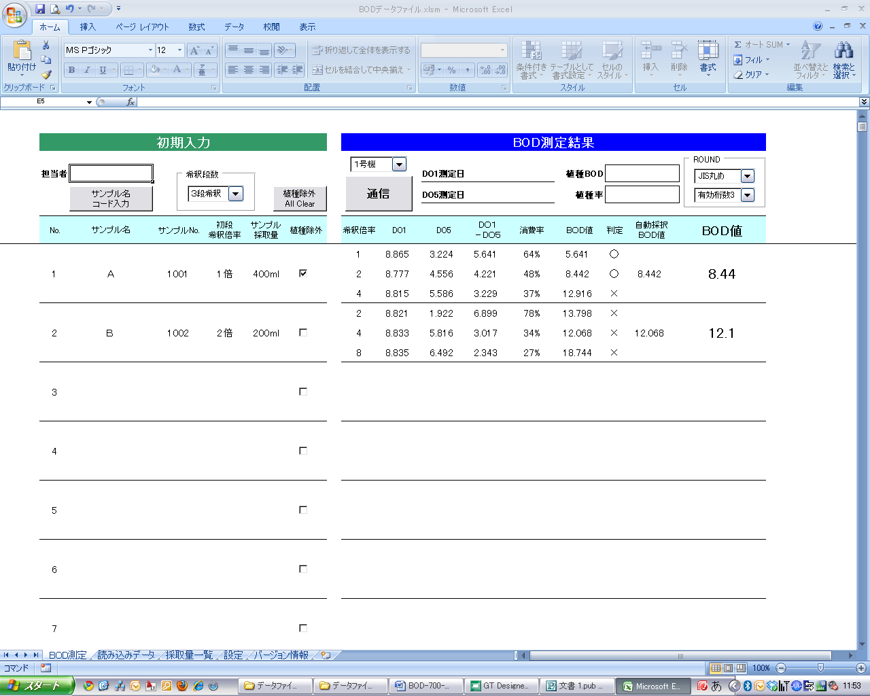Open the Name Box dropdown arrow
Viewport: 870px width, 696px height.
[x=89, y=102]
